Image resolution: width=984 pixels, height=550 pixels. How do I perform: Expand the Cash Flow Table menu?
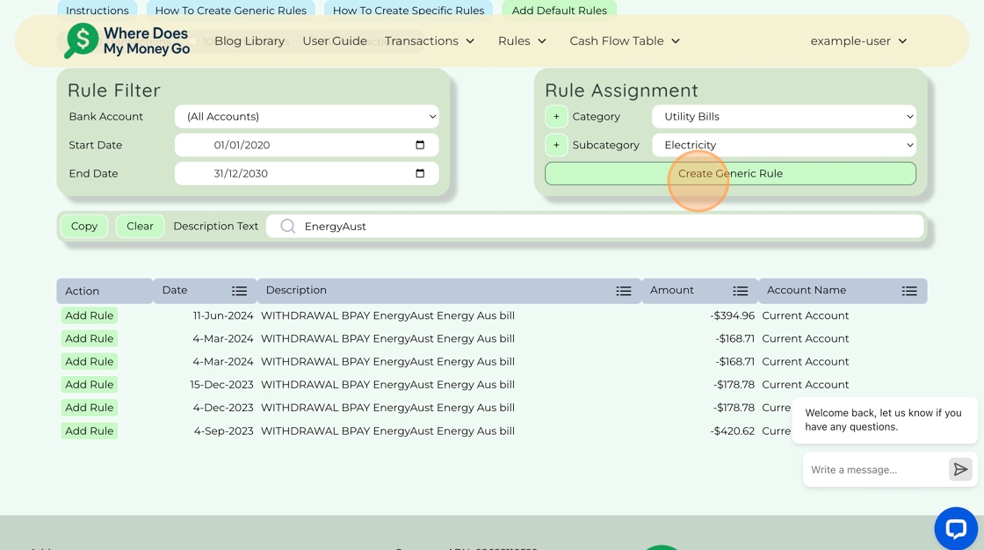625,40
